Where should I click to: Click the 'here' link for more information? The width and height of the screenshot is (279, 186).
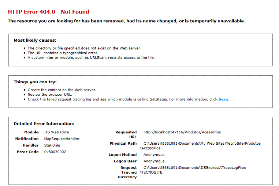[223, 99]
